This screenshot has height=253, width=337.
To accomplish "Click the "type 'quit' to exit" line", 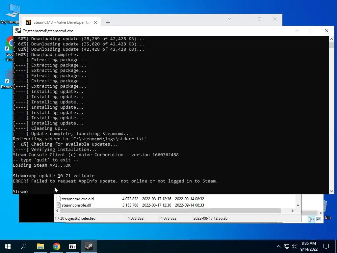I will tap(45, 160).
